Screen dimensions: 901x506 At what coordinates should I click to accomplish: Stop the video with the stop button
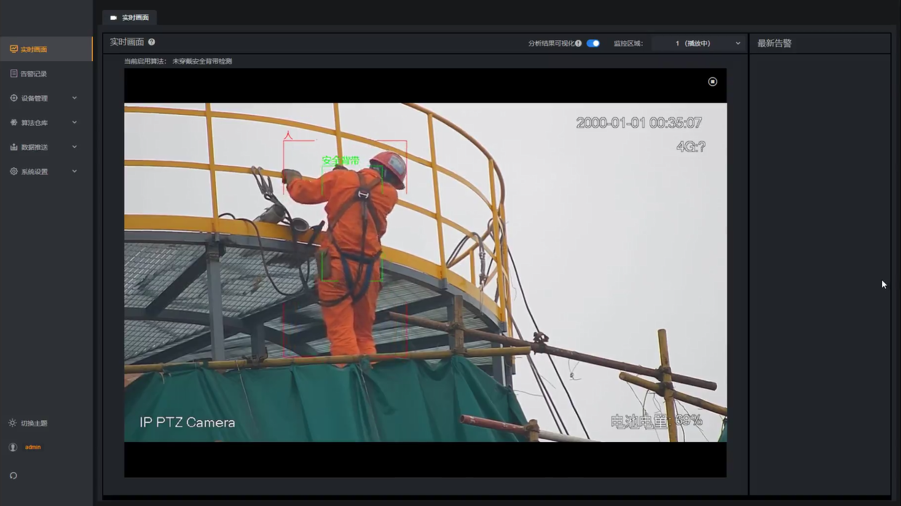(712, 82)
